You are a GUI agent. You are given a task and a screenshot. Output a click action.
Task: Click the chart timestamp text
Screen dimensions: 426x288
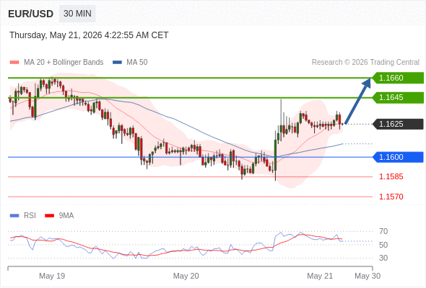pos(89,35)
